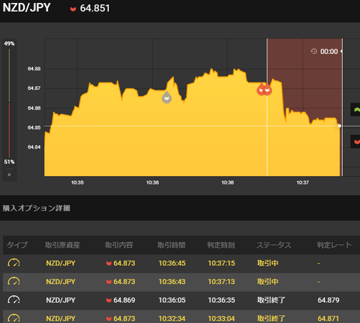Screen dimensions: 360x323
Task: Click the 10:35 time axis label
Action: (x=77, y=183)
